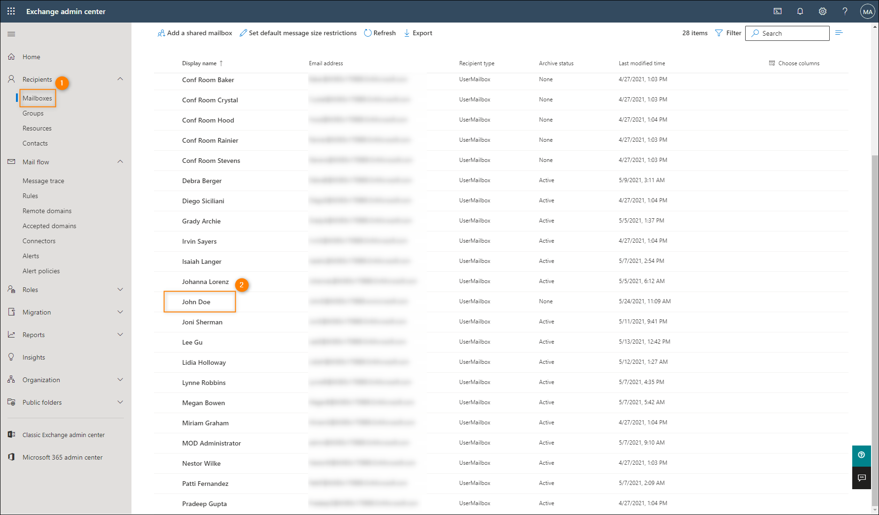Add a shared mailbox

(195, 33)
